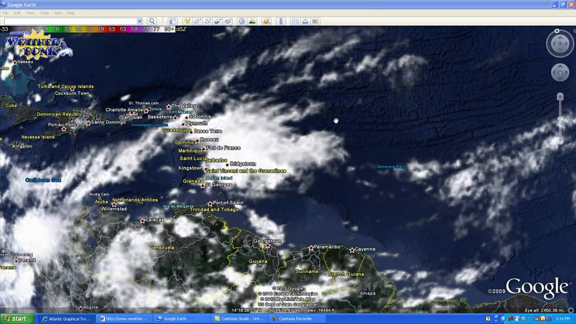Click The Valley placemark star
Viewport: 576px width, 324px height.
[169, 107]
